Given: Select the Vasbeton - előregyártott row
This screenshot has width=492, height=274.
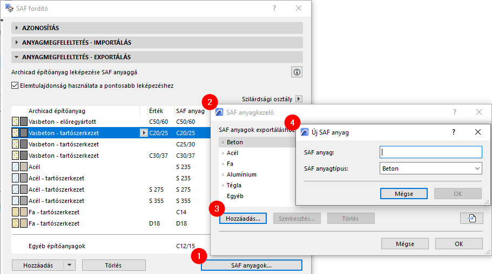Looking at the screenshot, I should tap(111, 122).
